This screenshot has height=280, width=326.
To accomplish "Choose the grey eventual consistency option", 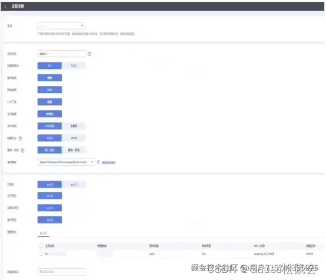I will 74,150.
